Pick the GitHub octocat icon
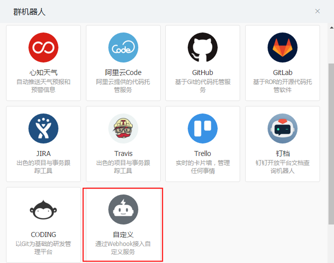Image resolution: width=334 pixels, height=263 pixels. [203, 47]
